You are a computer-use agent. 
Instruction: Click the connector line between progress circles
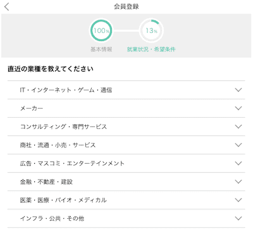126,31
